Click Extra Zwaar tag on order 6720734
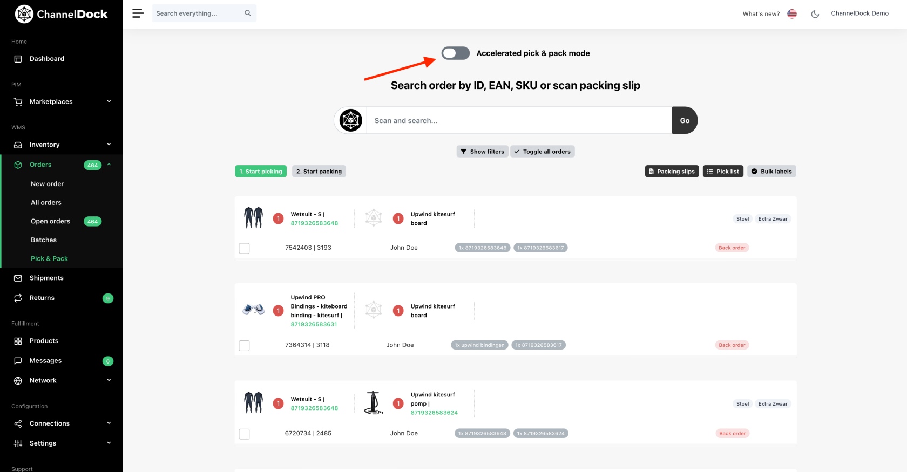Image resolution: width=907 pixels, height=472 pixels. [x=773, y=404]
